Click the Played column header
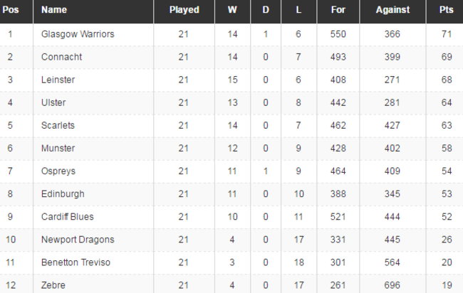This screenshot has width=463, height=293. click(x=184, y=10)
